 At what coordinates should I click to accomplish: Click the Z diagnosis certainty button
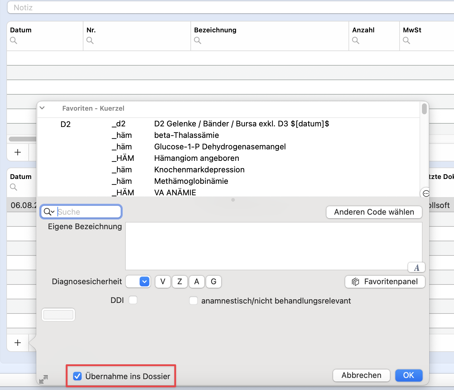[180, 282]
